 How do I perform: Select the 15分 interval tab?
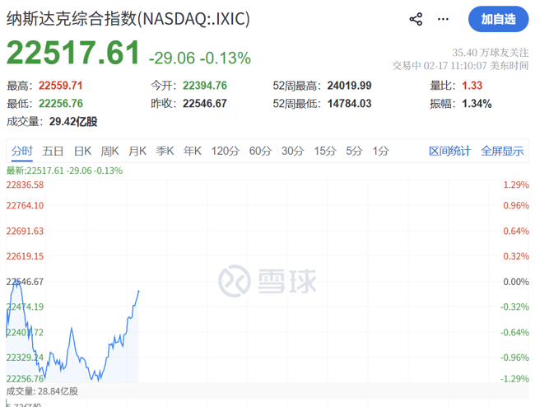[325, 151]
